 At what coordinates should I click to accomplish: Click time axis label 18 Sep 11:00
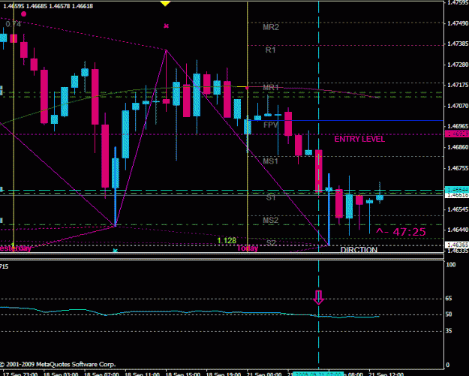pyautogui.click(x=142, y=374)
